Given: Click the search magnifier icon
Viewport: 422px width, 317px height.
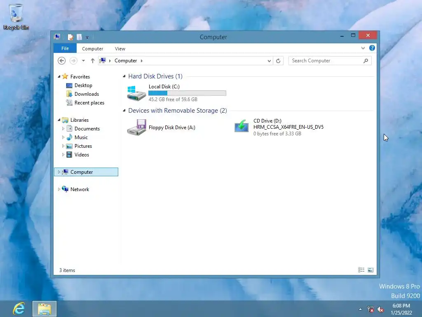Looking at the screenshot, I should pyautogui.click(x=366, y=61).
